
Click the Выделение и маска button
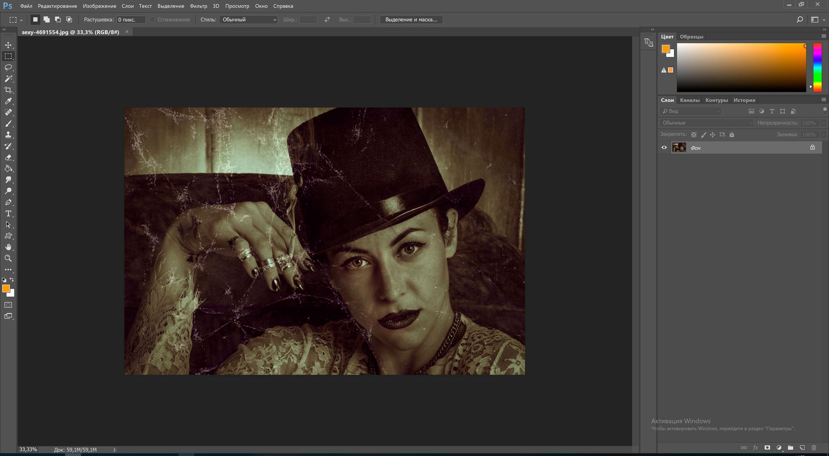click(x=411, y=19)
